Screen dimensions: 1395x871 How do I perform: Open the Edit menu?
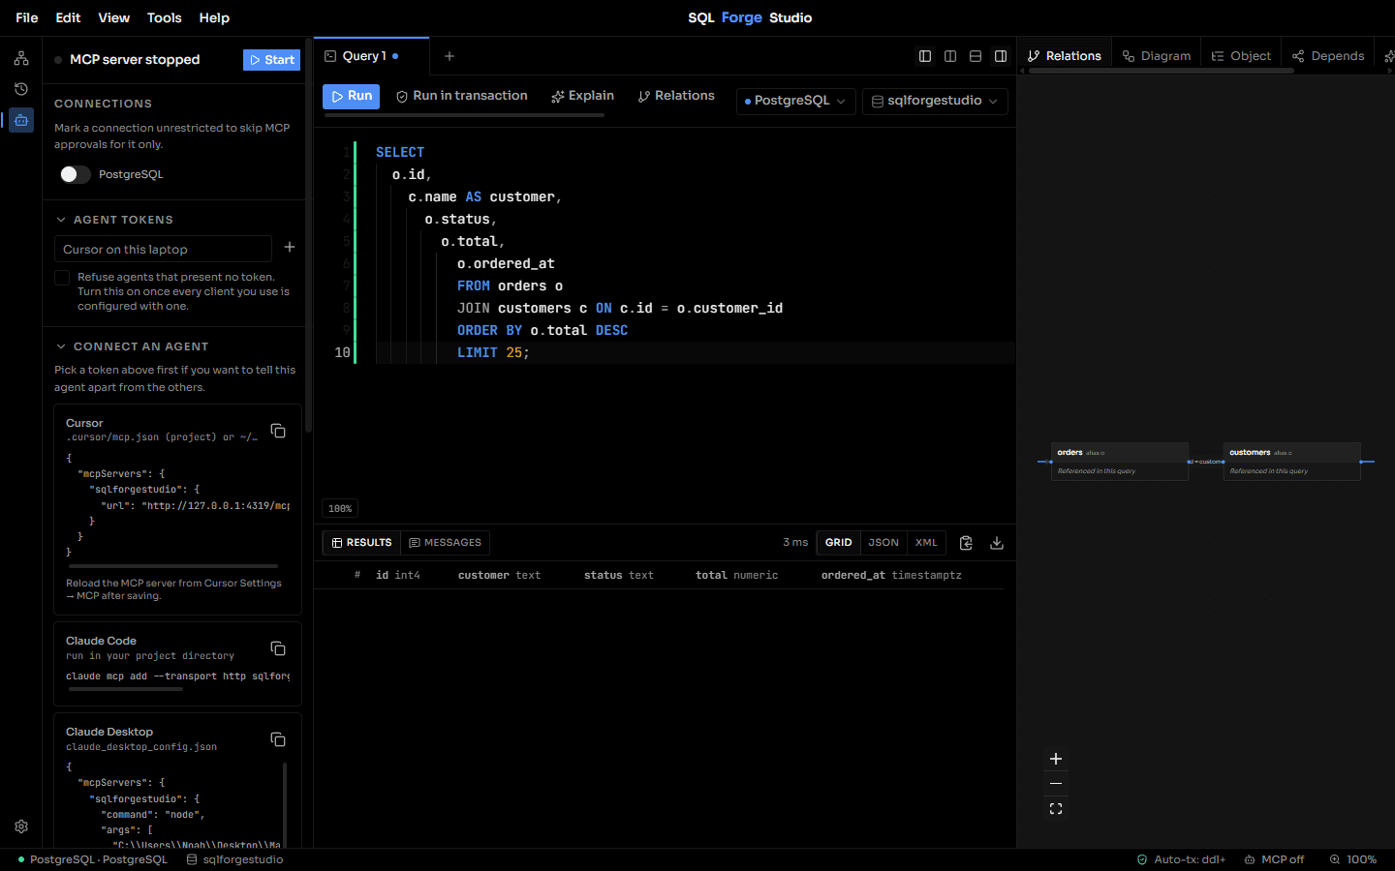(x=68, y=17)
